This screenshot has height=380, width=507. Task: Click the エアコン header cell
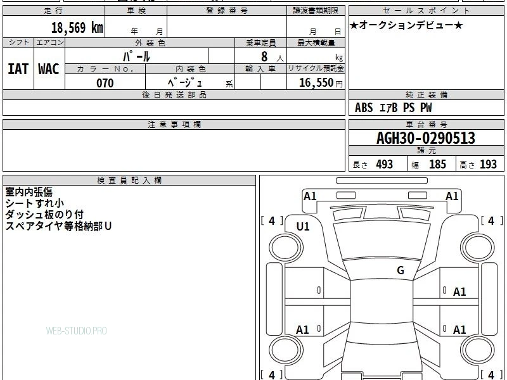pos(49,43)
